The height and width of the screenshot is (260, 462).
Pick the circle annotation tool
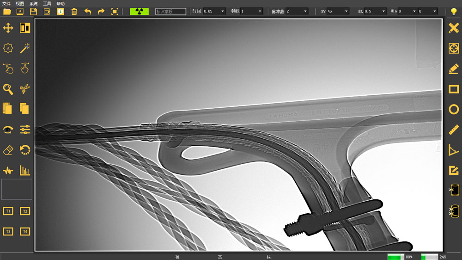click(x=454, y=109)
